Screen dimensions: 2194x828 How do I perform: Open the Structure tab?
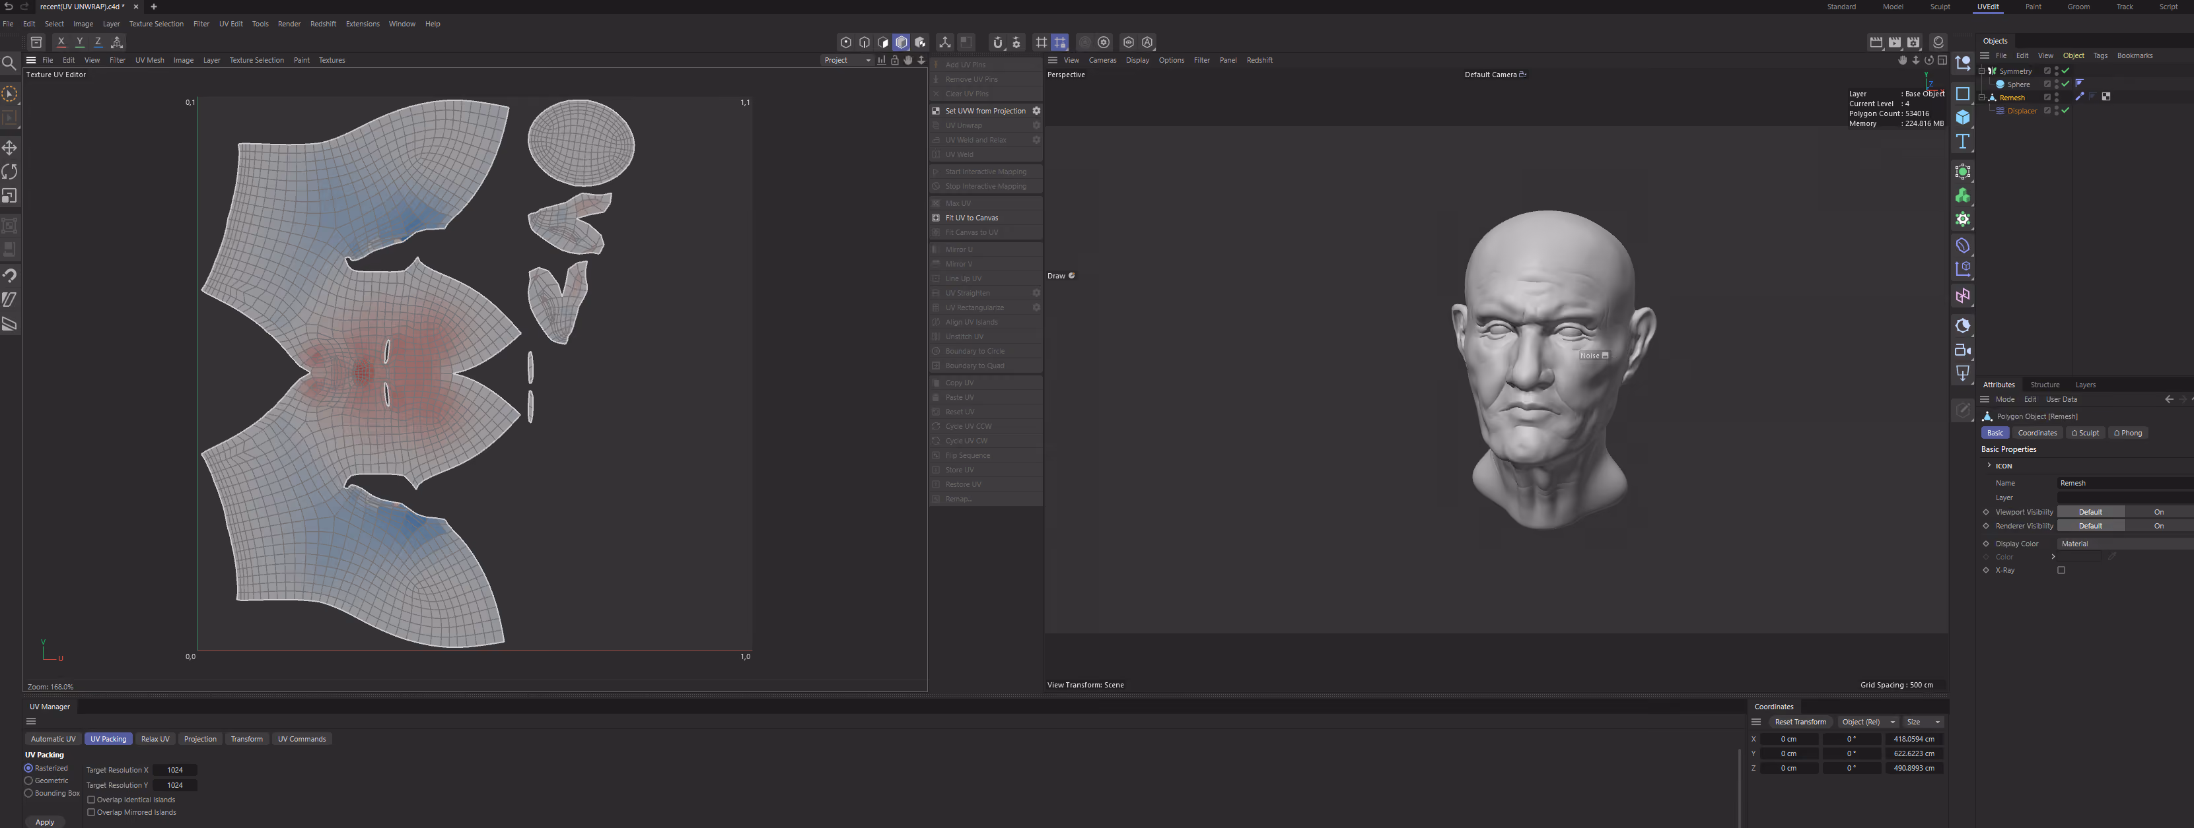[x=2045, y=385]
